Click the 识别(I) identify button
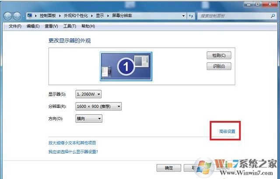280x179 pixels. pos(219,66)
